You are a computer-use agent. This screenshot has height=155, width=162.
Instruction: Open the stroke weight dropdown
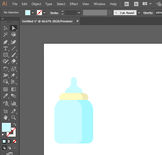pyautogui.click(x=79, y=12)
